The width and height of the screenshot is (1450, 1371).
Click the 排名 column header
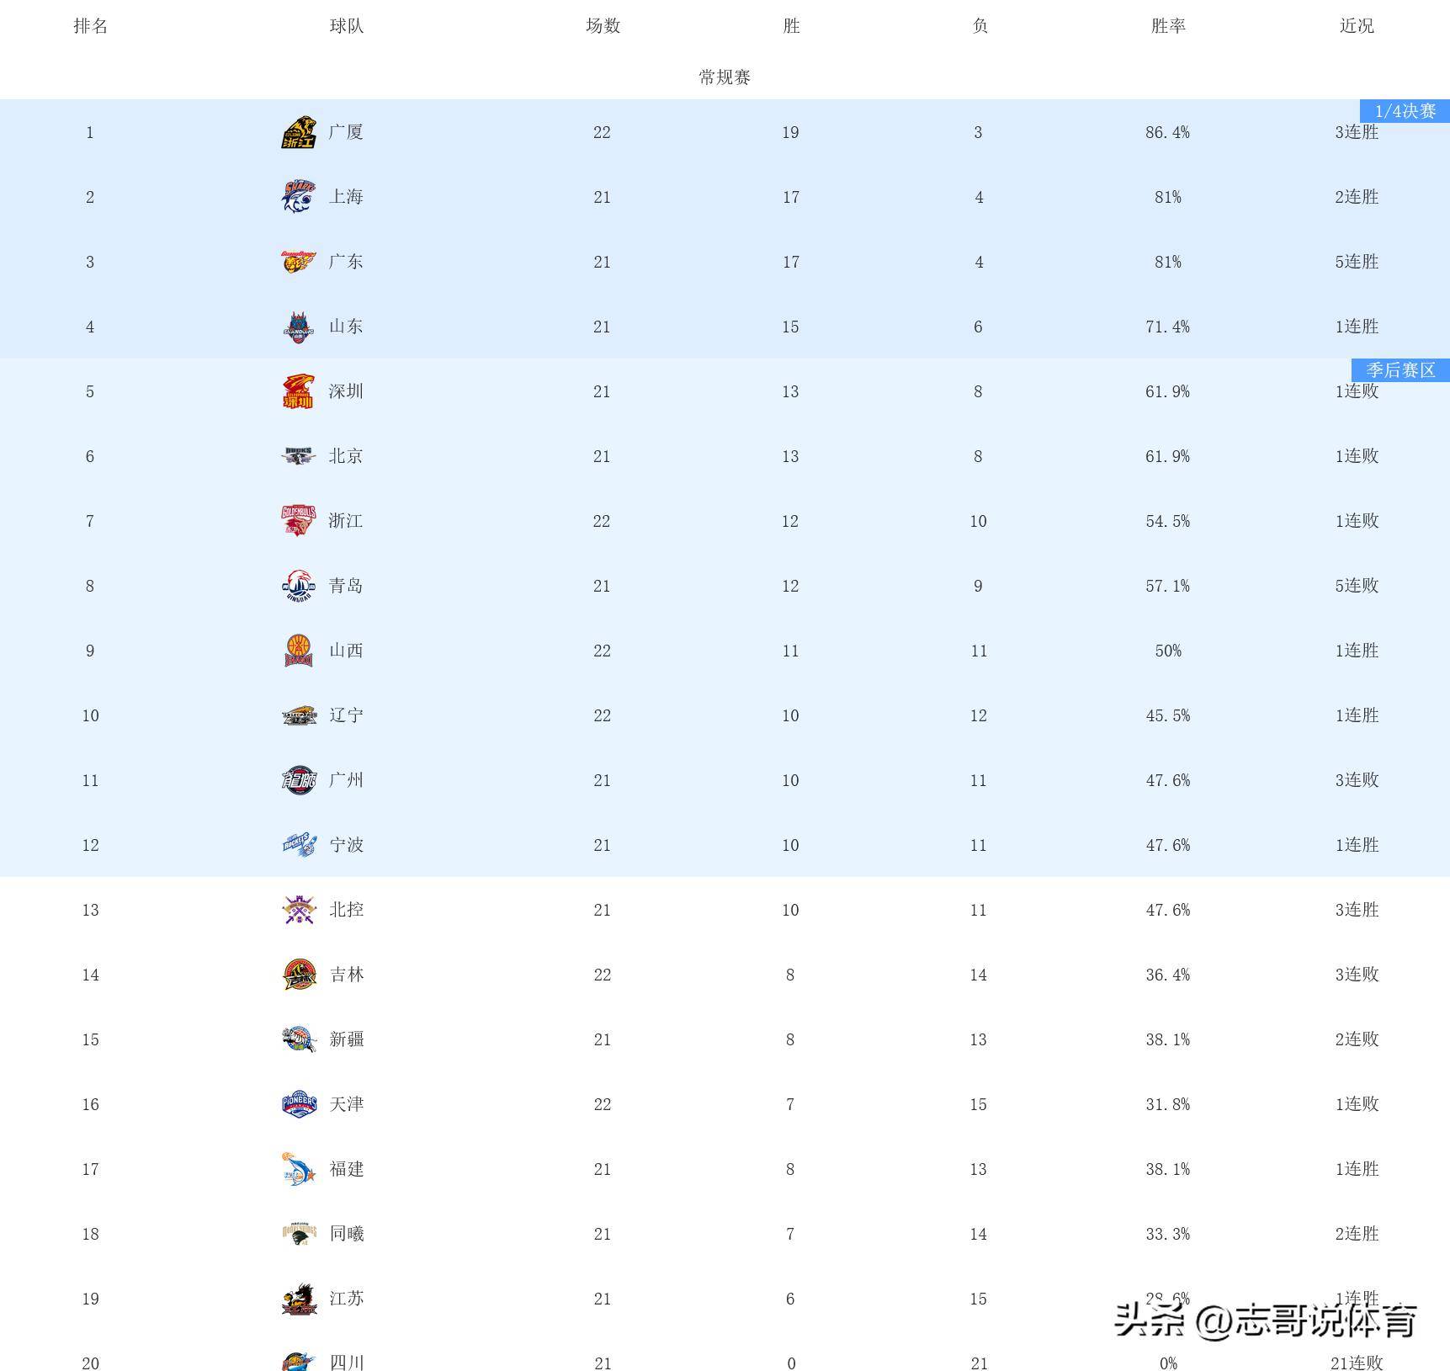[x=90, y=26]
